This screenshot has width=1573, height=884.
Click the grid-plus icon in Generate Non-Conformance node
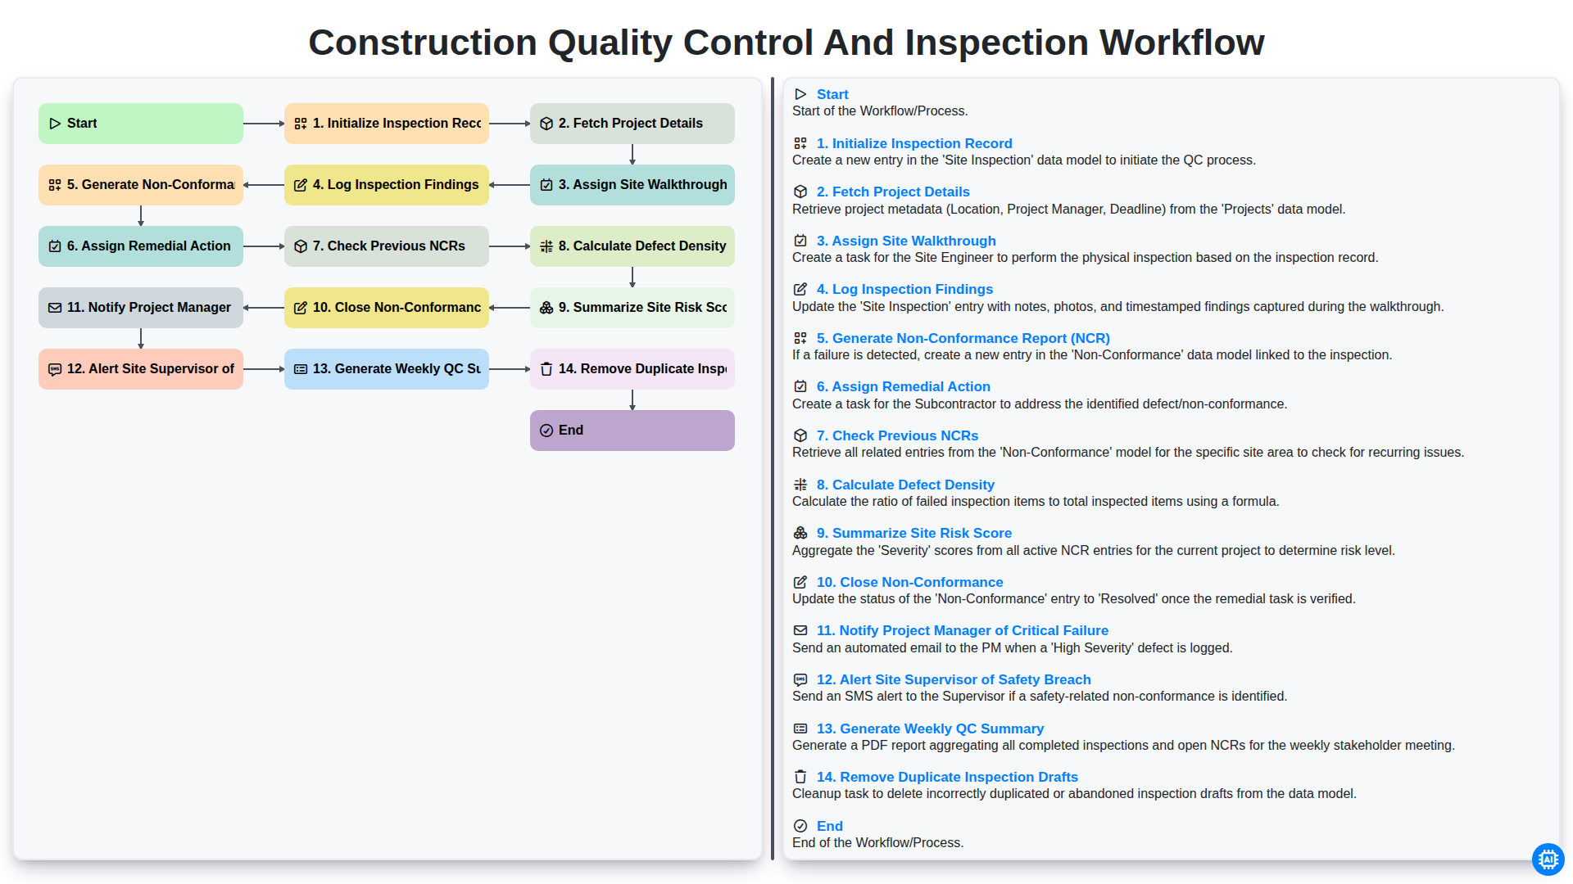(55, 185)
